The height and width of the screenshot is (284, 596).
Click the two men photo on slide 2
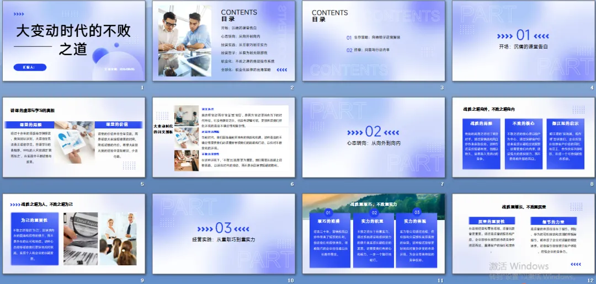185,41
